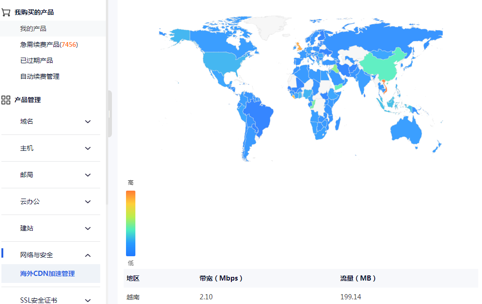482x304 pixels.
Task: Click the 流量（MB）column header
Action: coord(358,278)
